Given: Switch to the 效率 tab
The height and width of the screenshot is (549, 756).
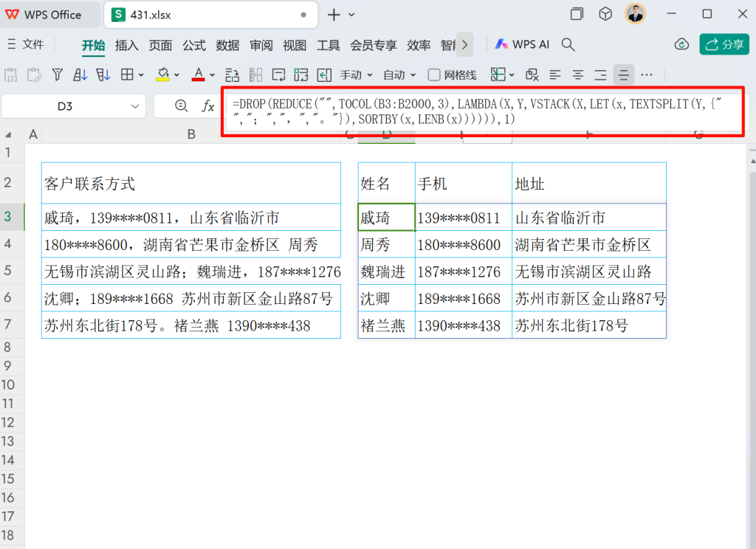Looking at the screenshot, I should tap(419, 45).
